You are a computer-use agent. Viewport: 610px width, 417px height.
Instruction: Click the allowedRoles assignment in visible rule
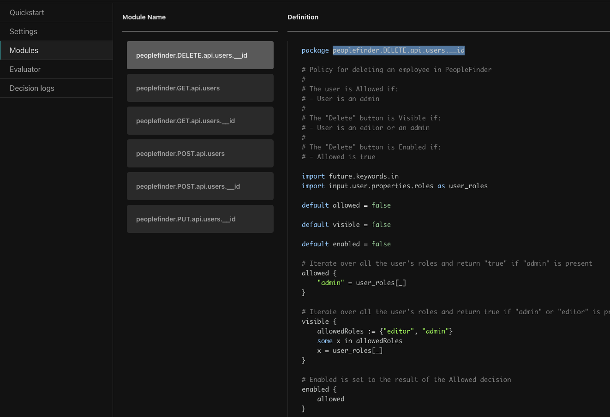(384, 331)
